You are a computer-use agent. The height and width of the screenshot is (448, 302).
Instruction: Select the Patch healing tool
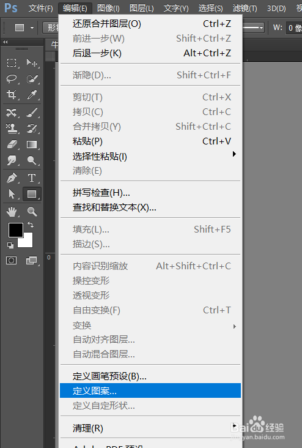pos(12,113)
